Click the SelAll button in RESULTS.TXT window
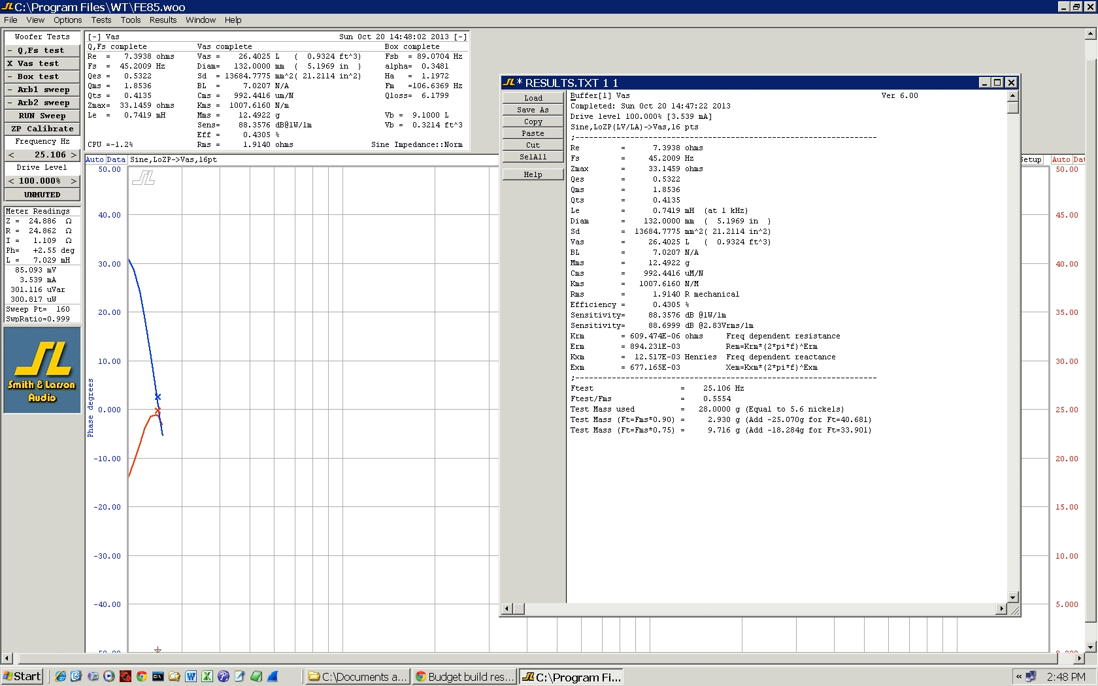This screenshot has height=686, width=1098. pyautogui.click(x=533, y=157)
